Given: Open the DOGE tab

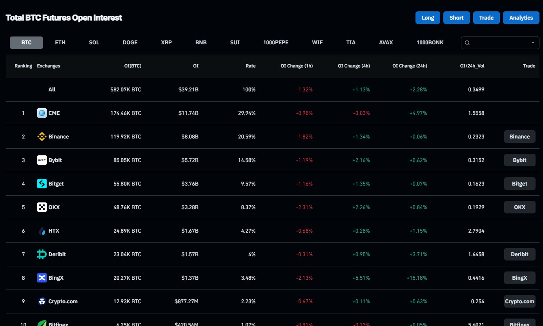Looking at the screenshot, I should [x=130, y=42].
